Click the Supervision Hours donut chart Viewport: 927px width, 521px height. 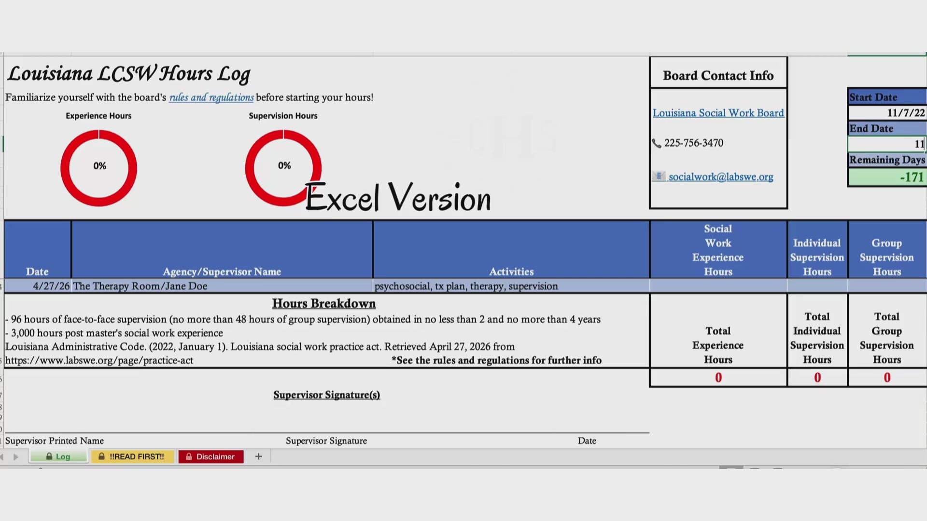283,168
